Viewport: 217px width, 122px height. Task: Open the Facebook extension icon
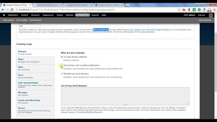pyautogui.click(x=189, y=10)
